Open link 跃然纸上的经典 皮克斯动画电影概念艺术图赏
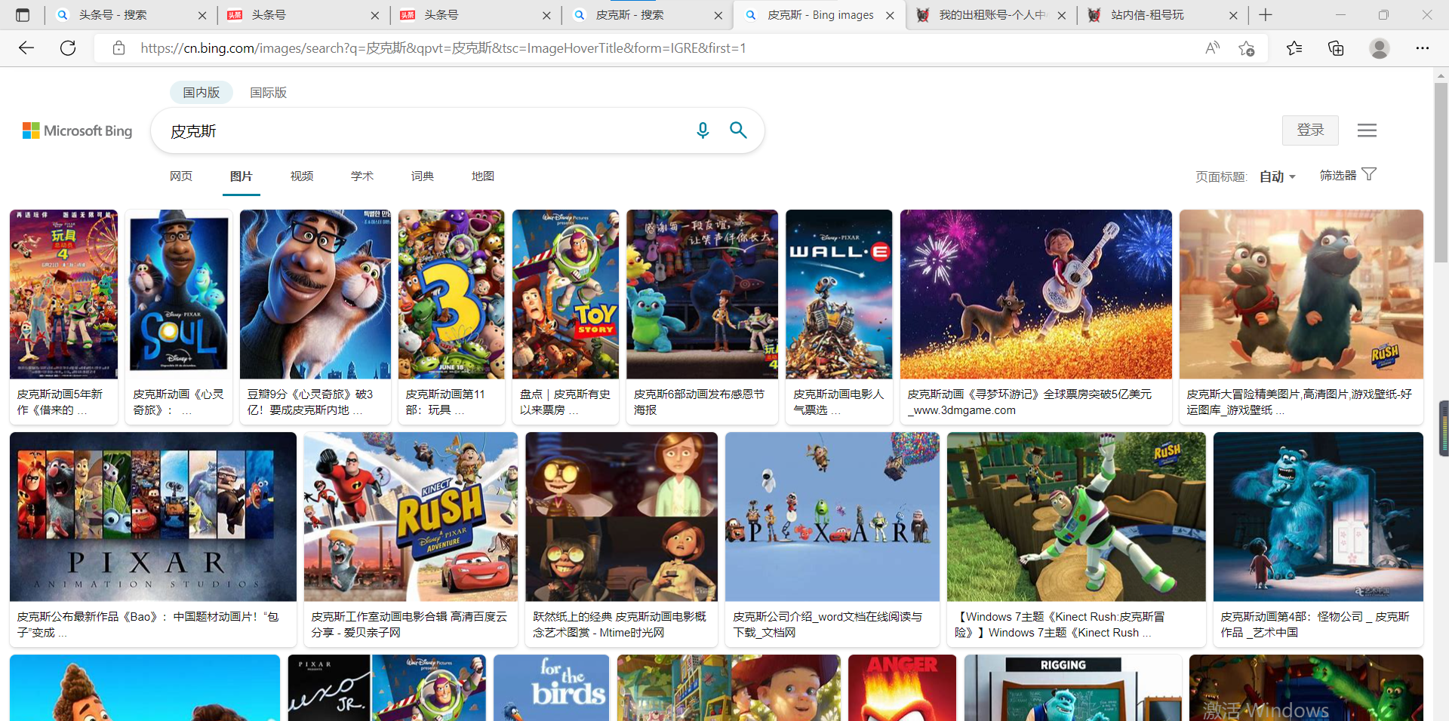Image resolution: width=1449 pixels, height=721 pixels. 620,624
